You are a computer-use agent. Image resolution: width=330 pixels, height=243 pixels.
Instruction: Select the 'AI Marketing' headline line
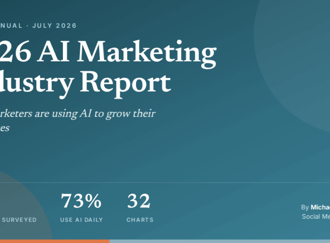108,53
